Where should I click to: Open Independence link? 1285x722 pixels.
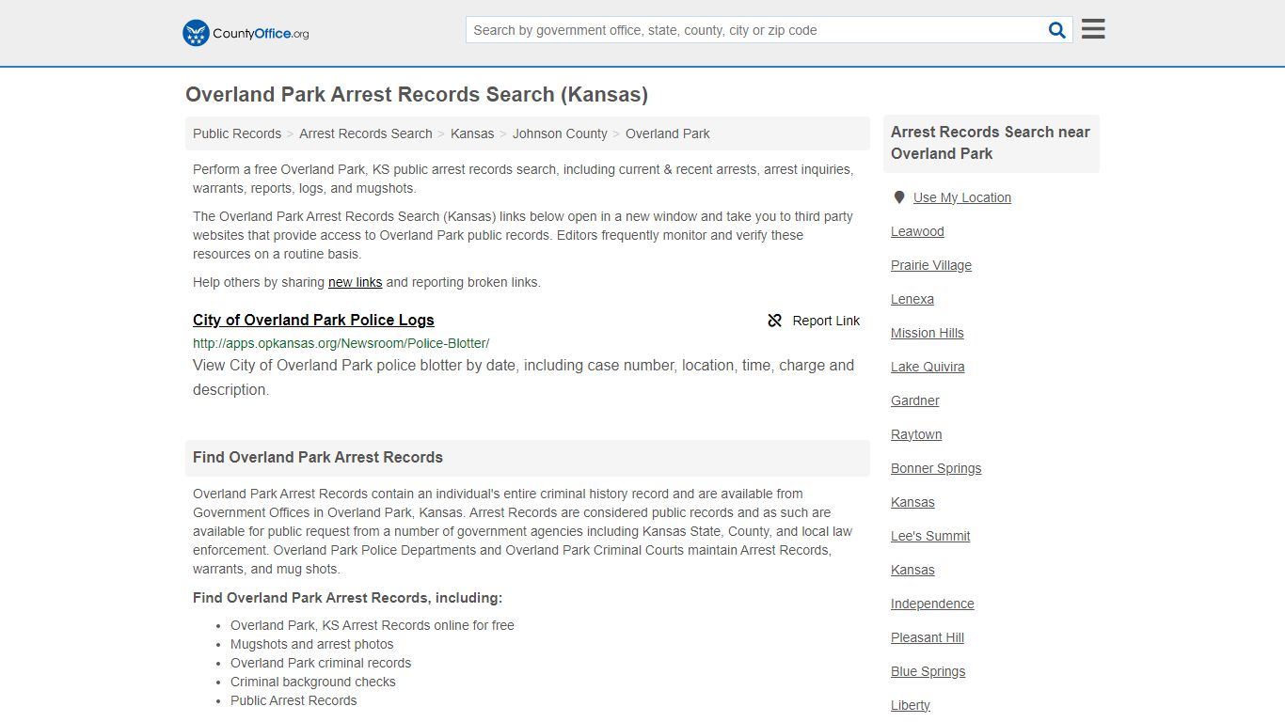coord(932,604)
